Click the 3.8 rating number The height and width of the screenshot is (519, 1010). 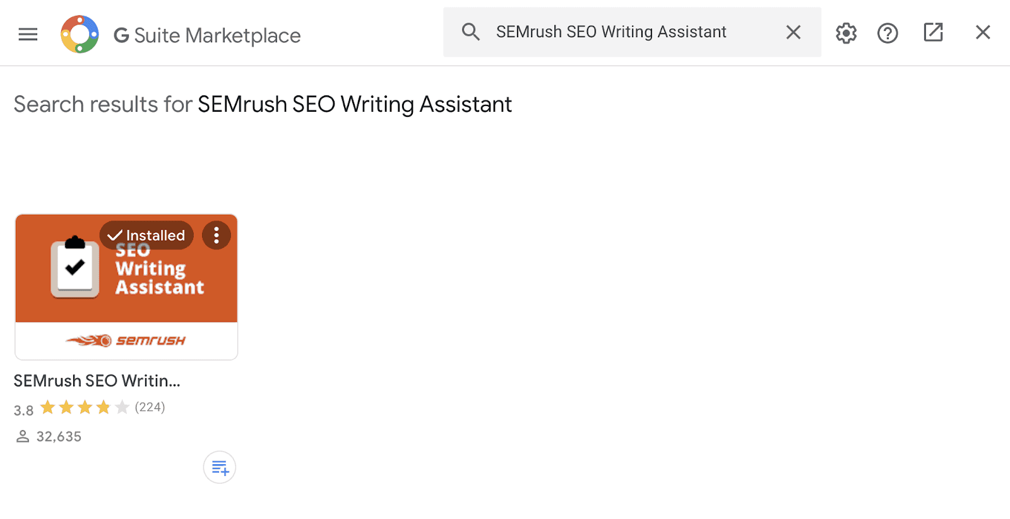(23, 410)
